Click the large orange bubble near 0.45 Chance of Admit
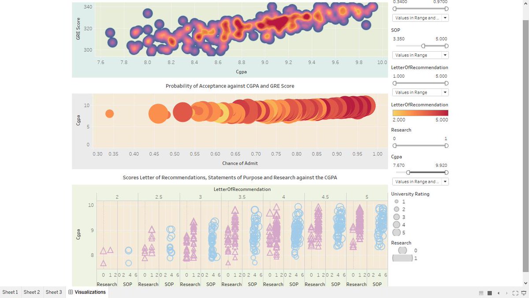The width and height of the screenshot is (529, 298). click(x=158, y=114)
